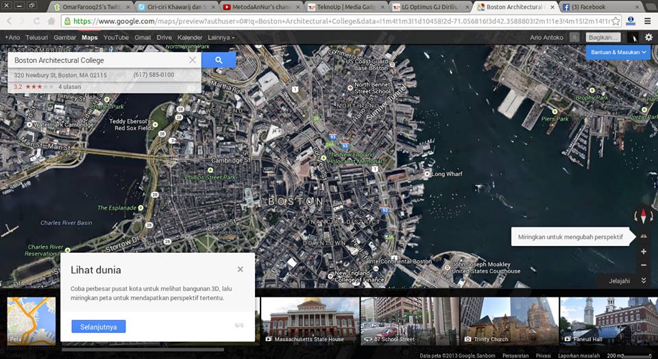Viewport: 658px width, 359px height.
Task: Switch to TeknoUp Media Gadget tab
Action: tap(345, 7)
